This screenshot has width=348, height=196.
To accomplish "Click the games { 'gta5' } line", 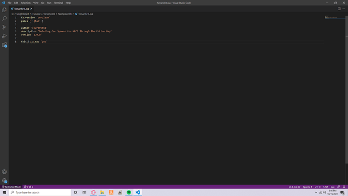I will pos(32,21).
